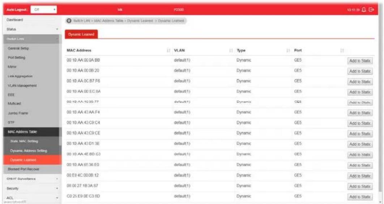Add 00:10:AA:00:0A:BB to static
This screenshot has width=384, height=204.
[x=360, y=61]
